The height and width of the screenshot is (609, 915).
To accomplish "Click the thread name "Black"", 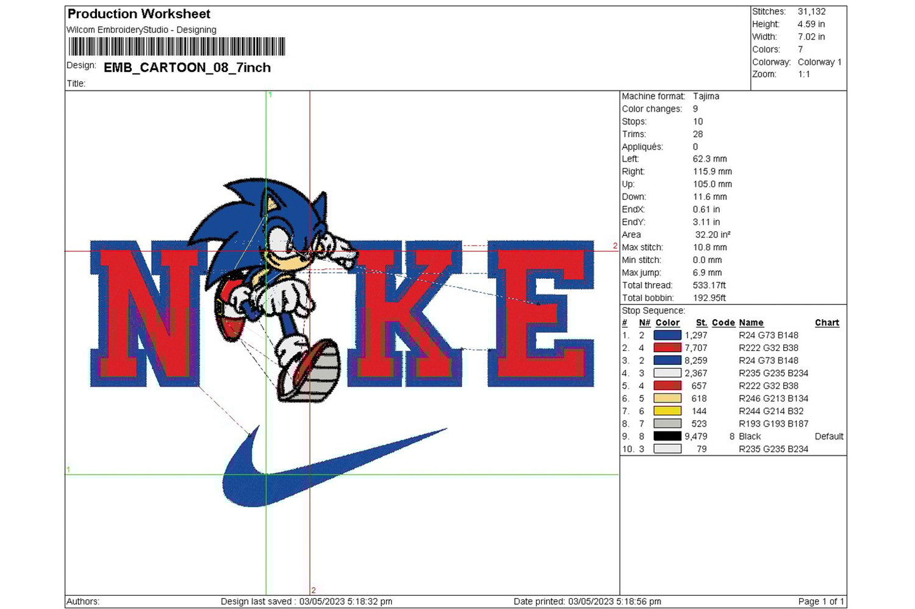I will tap(750, 436).
